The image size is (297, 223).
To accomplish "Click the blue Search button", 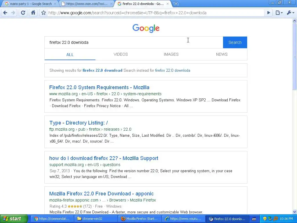I will (x=235, y=42).
